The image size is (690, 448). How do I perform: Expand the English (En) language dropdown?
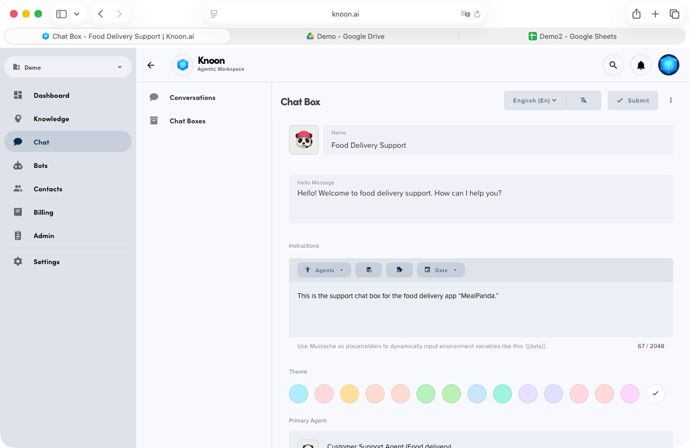pos(534,100)
